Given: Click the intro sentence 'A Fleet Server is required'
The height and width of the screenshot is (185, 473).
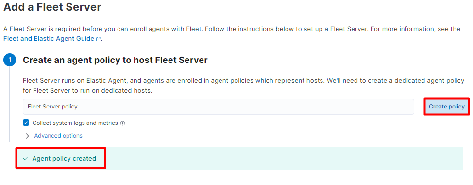Looking at the screenshot, I should 232,29.
